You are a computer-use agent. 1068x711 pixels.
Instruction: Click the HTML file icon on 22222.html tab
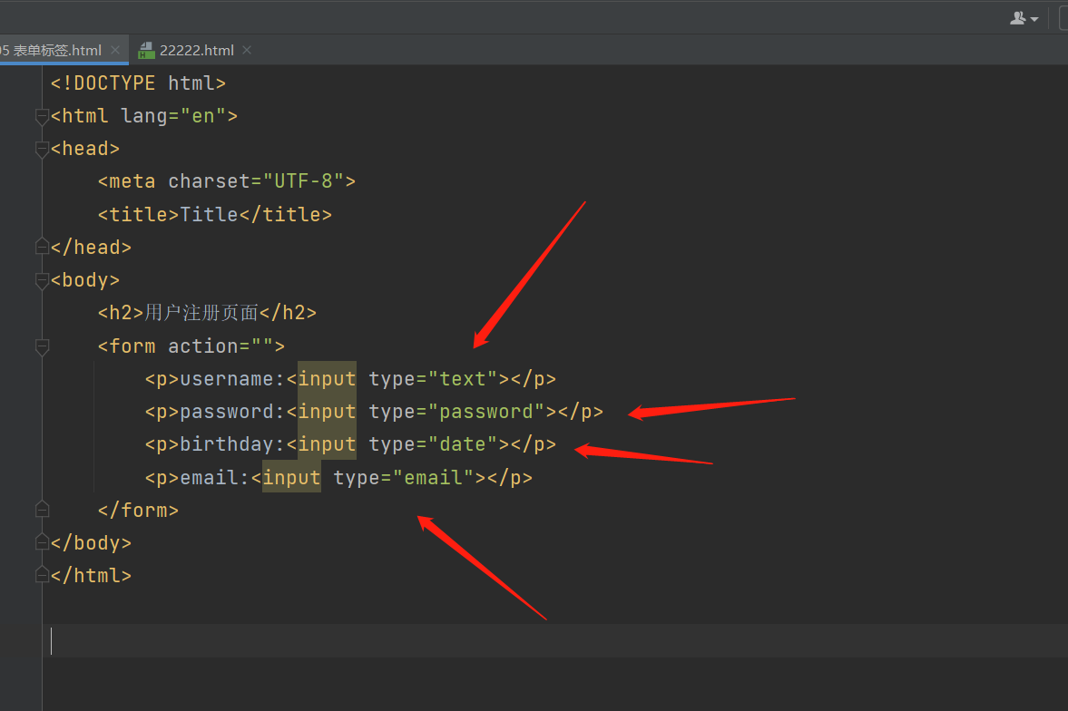pos(146,51)
